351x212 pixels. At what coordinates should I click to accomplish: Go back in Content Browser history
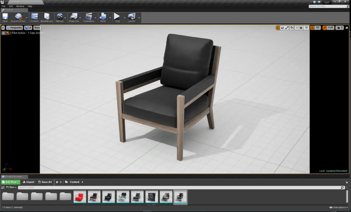pos(57,182)
